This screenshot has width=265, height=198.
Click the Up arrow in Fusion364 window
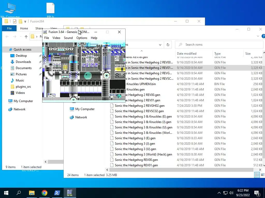pos(26,37)
